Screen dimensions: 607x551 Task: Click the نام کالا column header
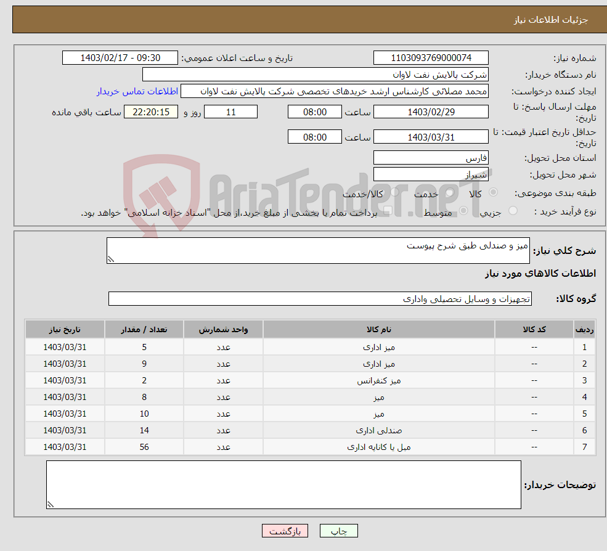378,330
